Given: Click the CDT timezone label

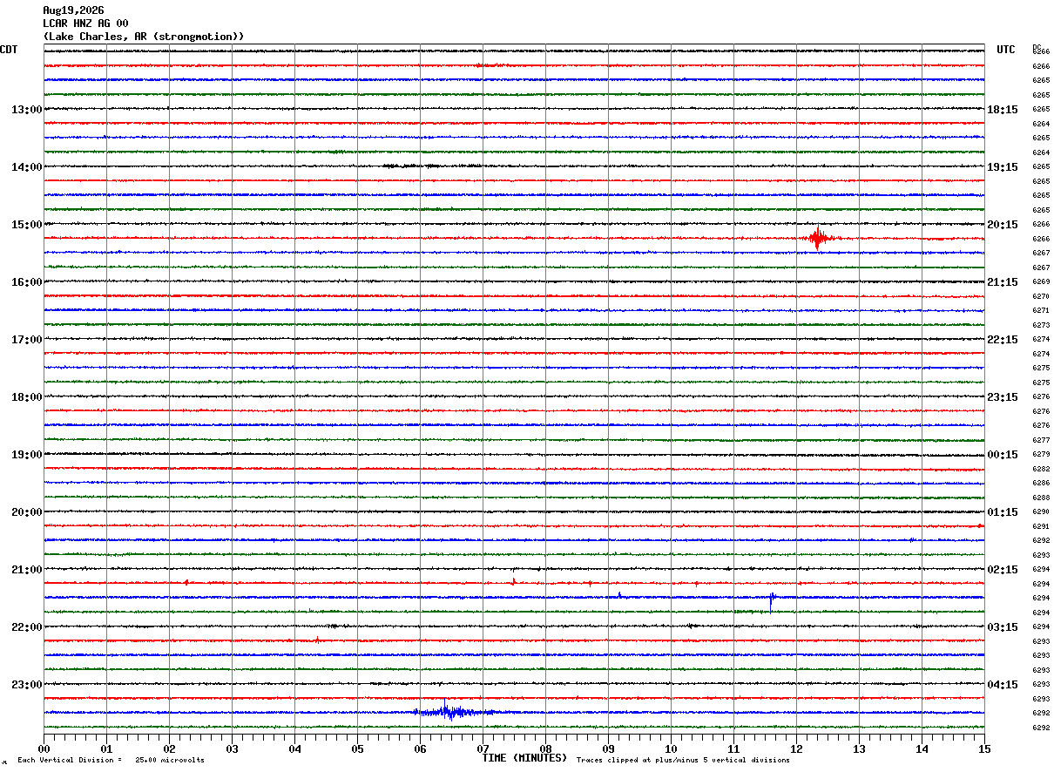Looking at the screenshot, I should (9, 50).
